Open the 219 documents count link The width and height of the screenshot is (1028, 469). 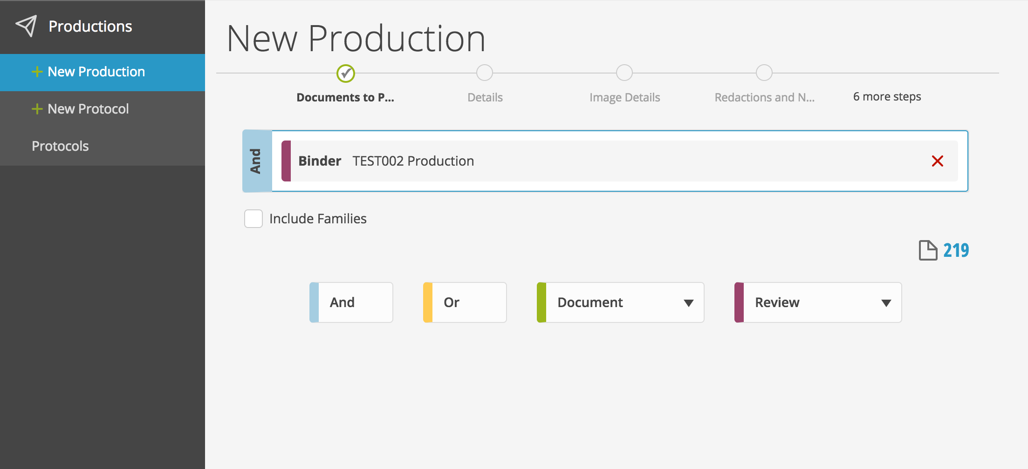click(956, 250)
